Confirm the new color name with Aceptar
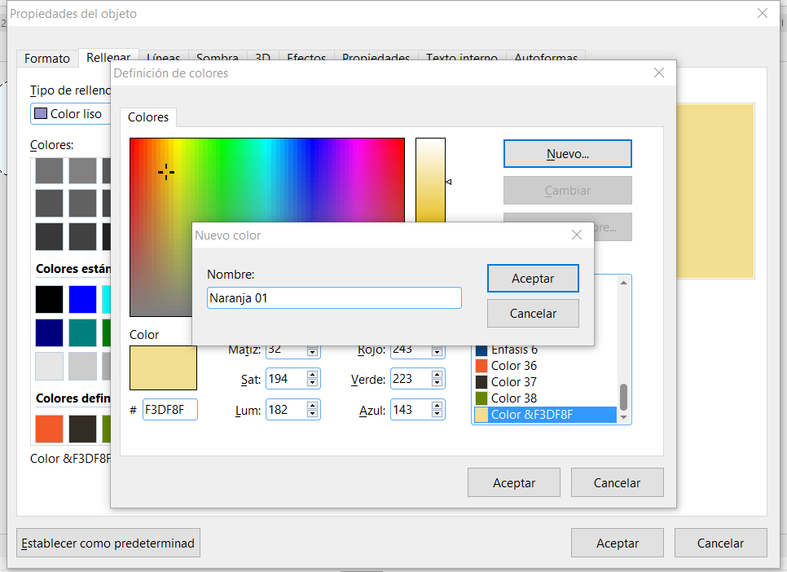This screenshot has height=572, width=787. 533,279
